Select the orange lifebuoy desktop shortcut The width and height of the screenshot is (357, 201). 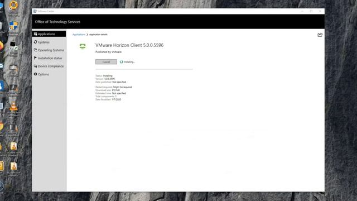point(13,5)
